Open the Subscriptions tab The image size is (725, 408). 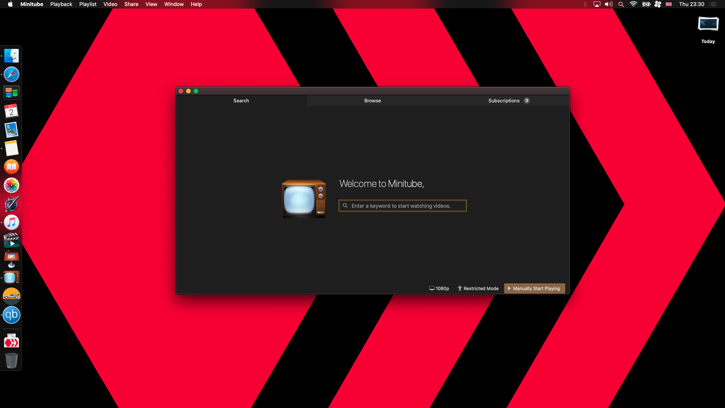[x=504, y=100]
